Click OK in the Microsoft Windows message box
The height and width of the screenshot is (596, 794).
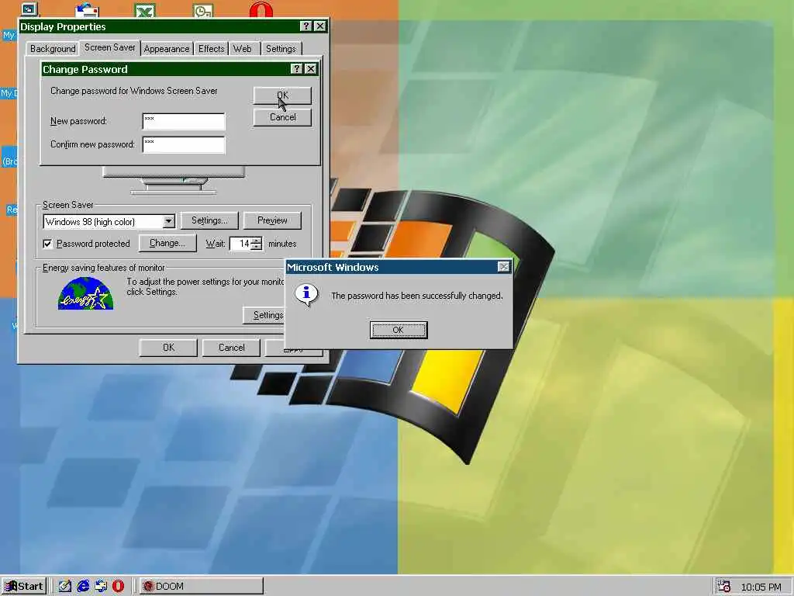click(399, 330)
